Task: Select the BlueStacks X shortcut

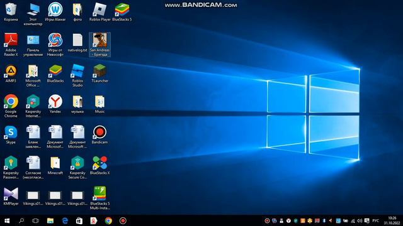Action: pyautogui.click(x=99, y=166)
